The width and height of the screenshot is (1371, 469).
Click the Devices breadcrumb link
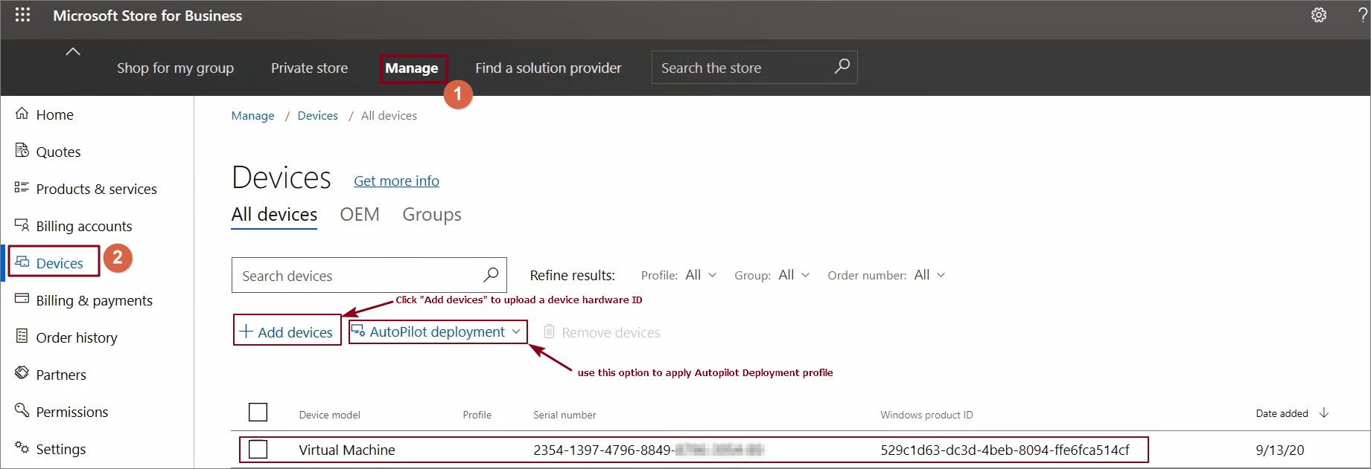(317, 115)
